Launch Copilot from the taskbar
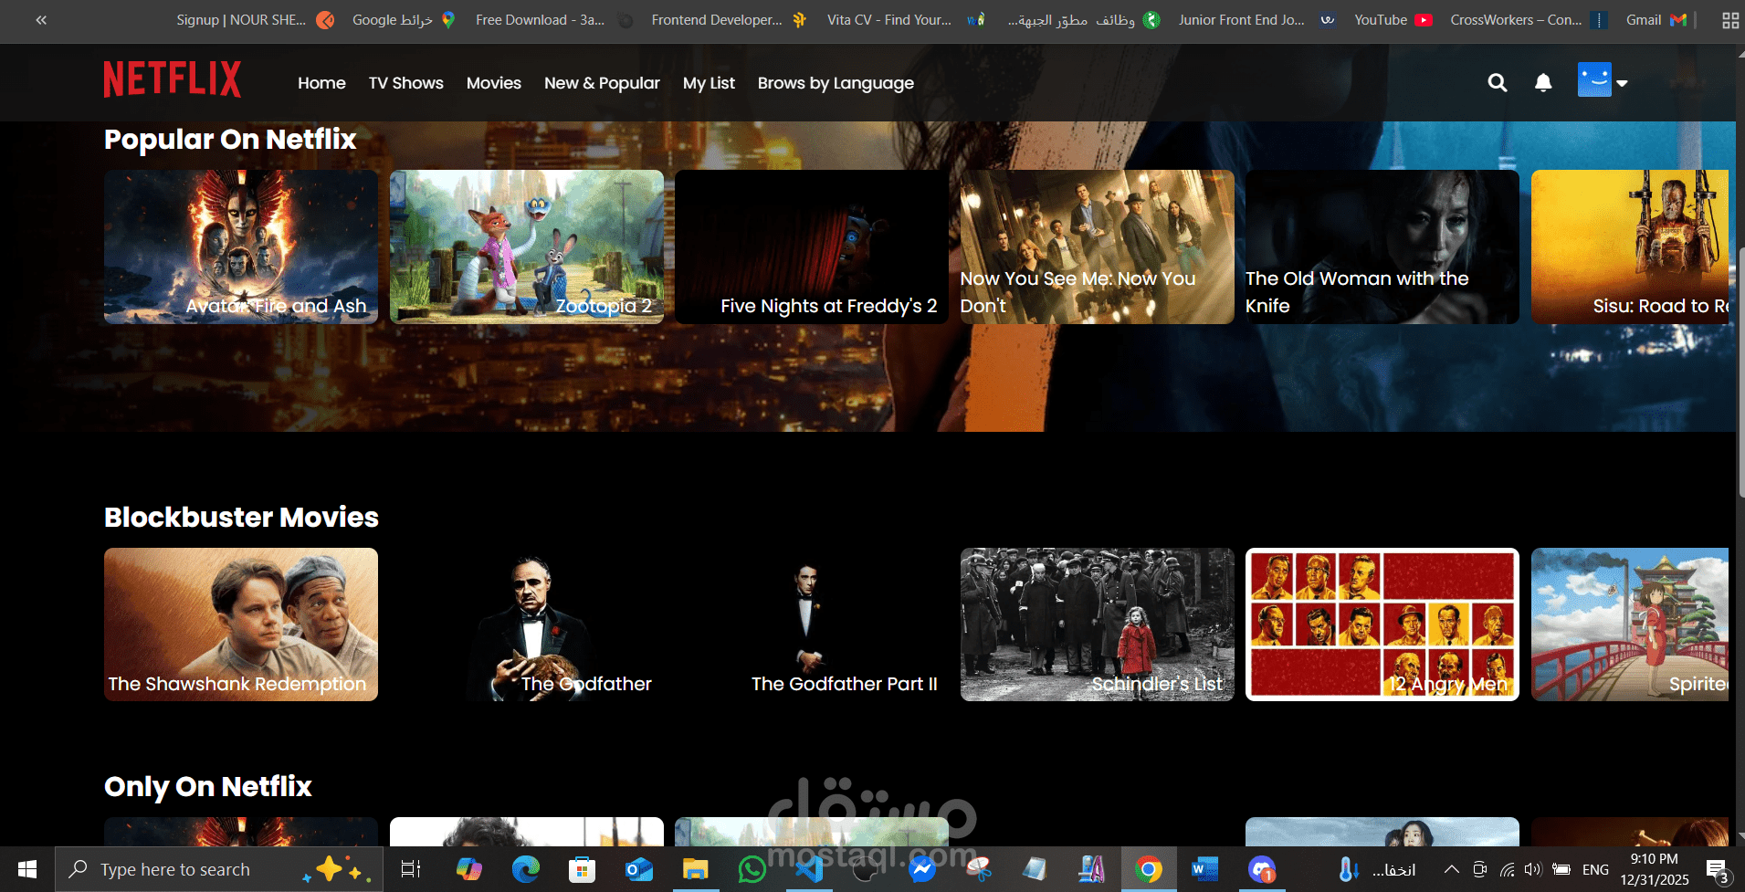The width and height of the screenshot is (1745, 892). click(468, 869)
